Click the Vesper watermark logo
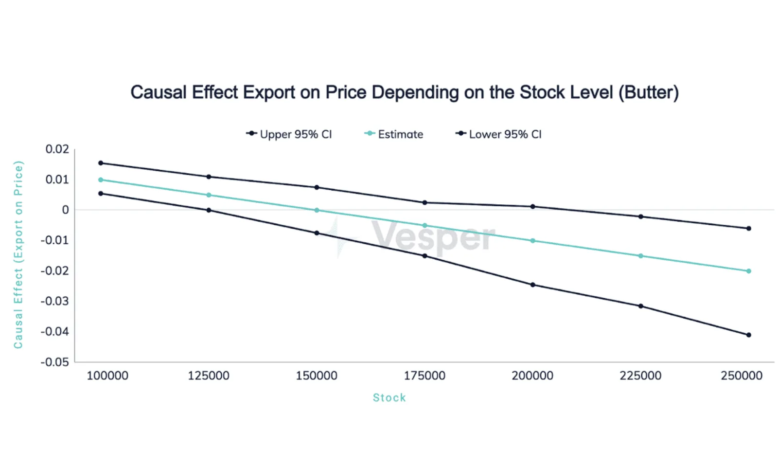Screen dimensions: 778x467 point(413,237)
